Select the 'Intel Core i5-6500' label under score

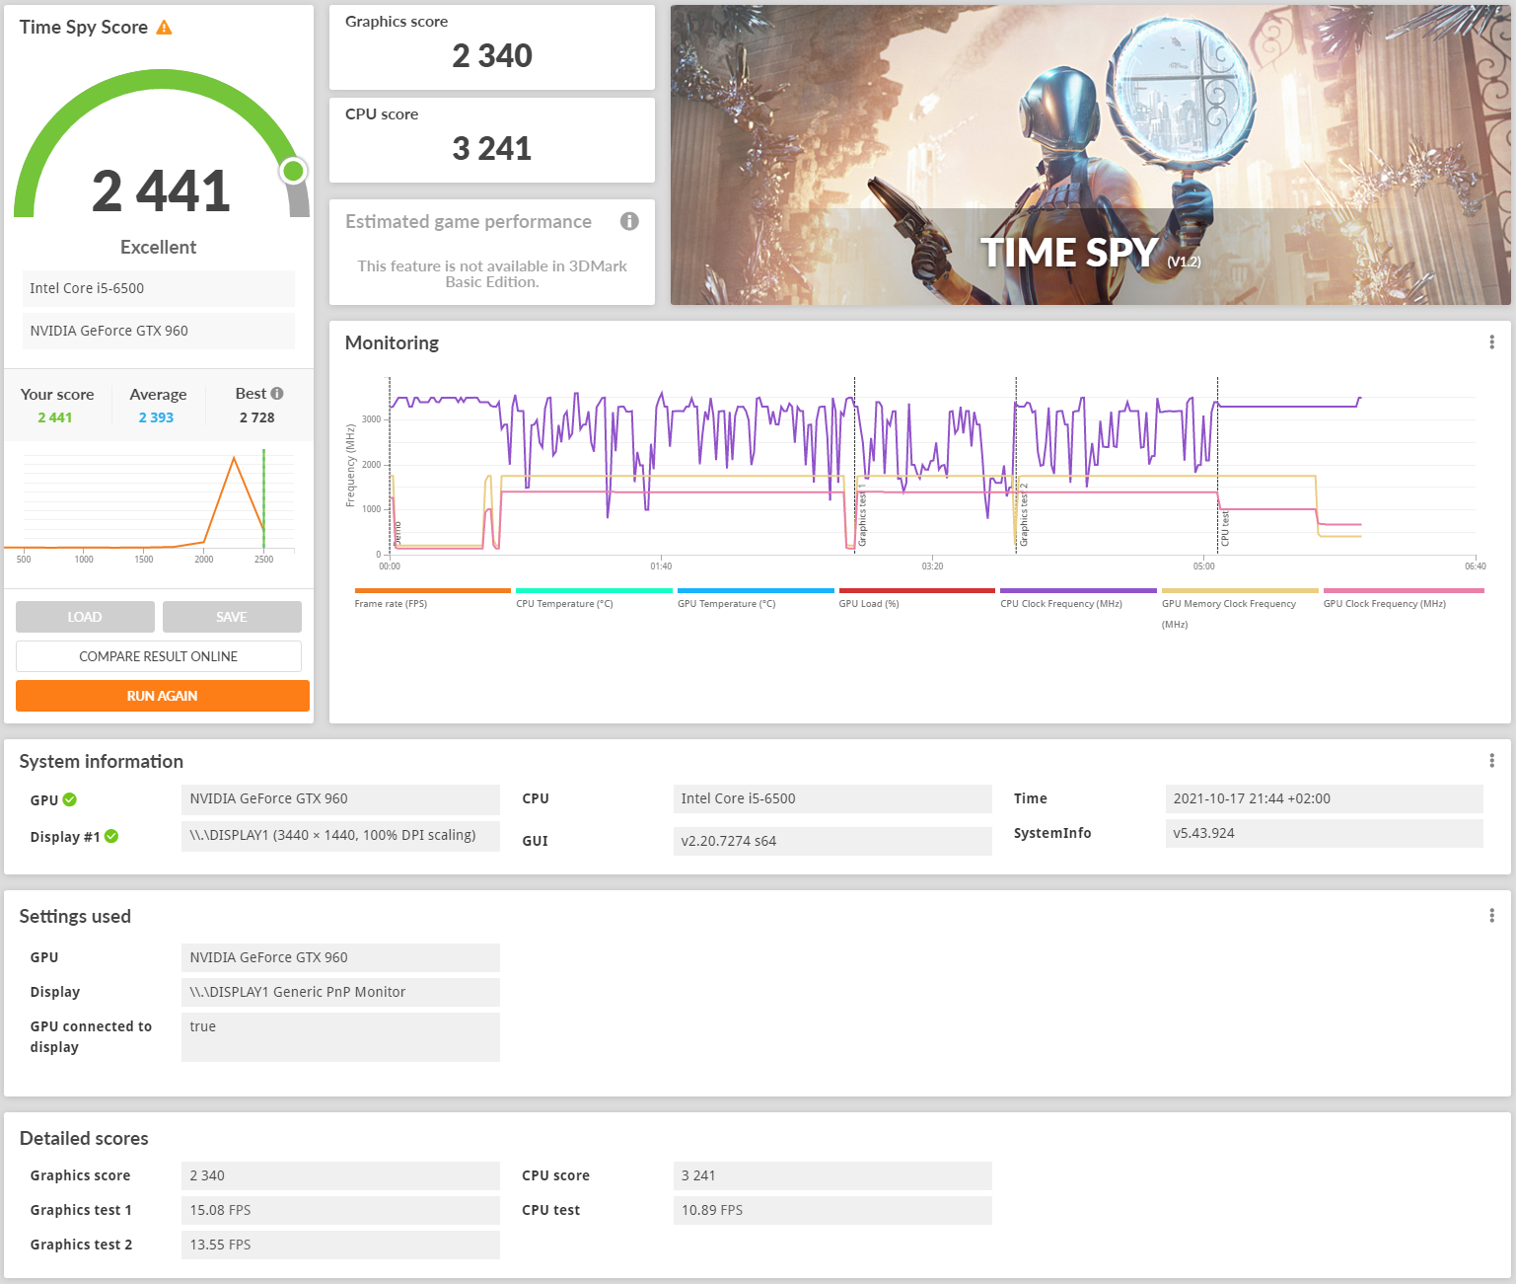point(159,288)
